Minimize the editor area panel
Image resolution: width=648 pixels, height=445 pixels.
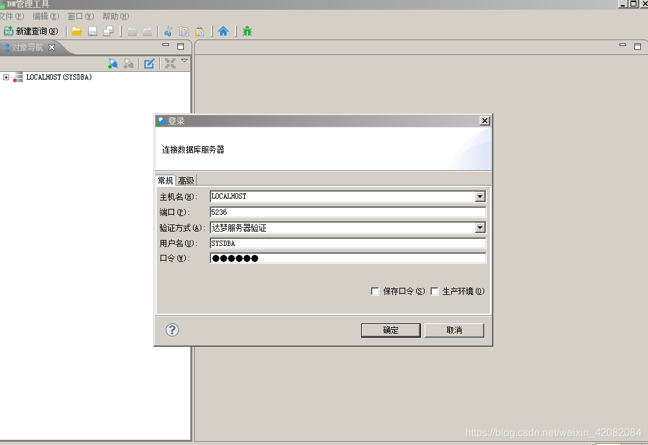[x=623, y=45]
